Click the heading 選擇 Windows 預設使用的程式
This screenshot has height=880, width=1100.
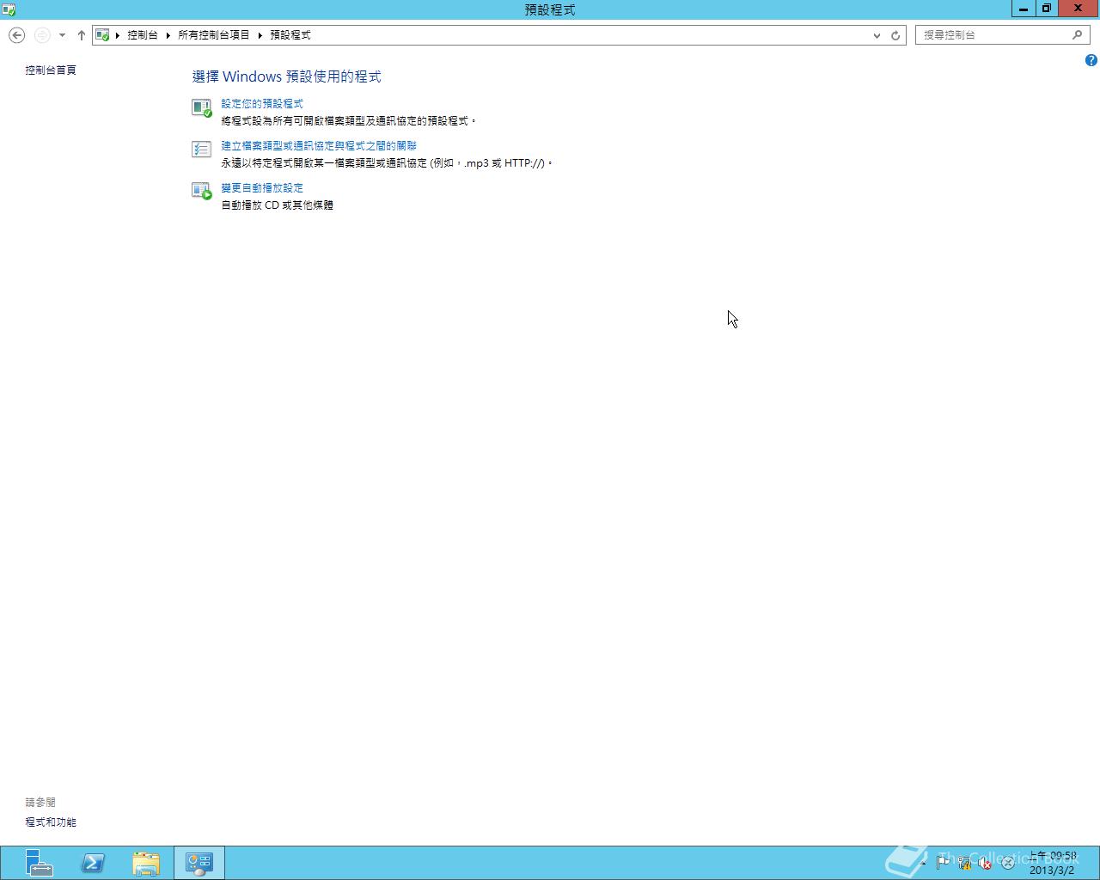(287, 77)
